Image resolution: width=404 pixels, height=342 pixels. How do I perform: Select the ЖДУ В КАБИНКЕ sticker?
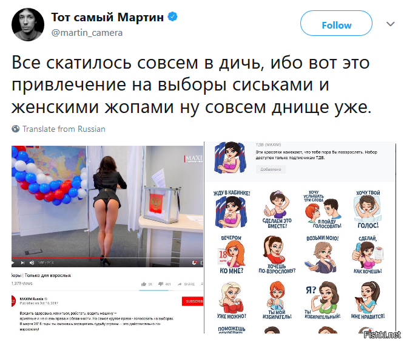click(x=231, y=209)
